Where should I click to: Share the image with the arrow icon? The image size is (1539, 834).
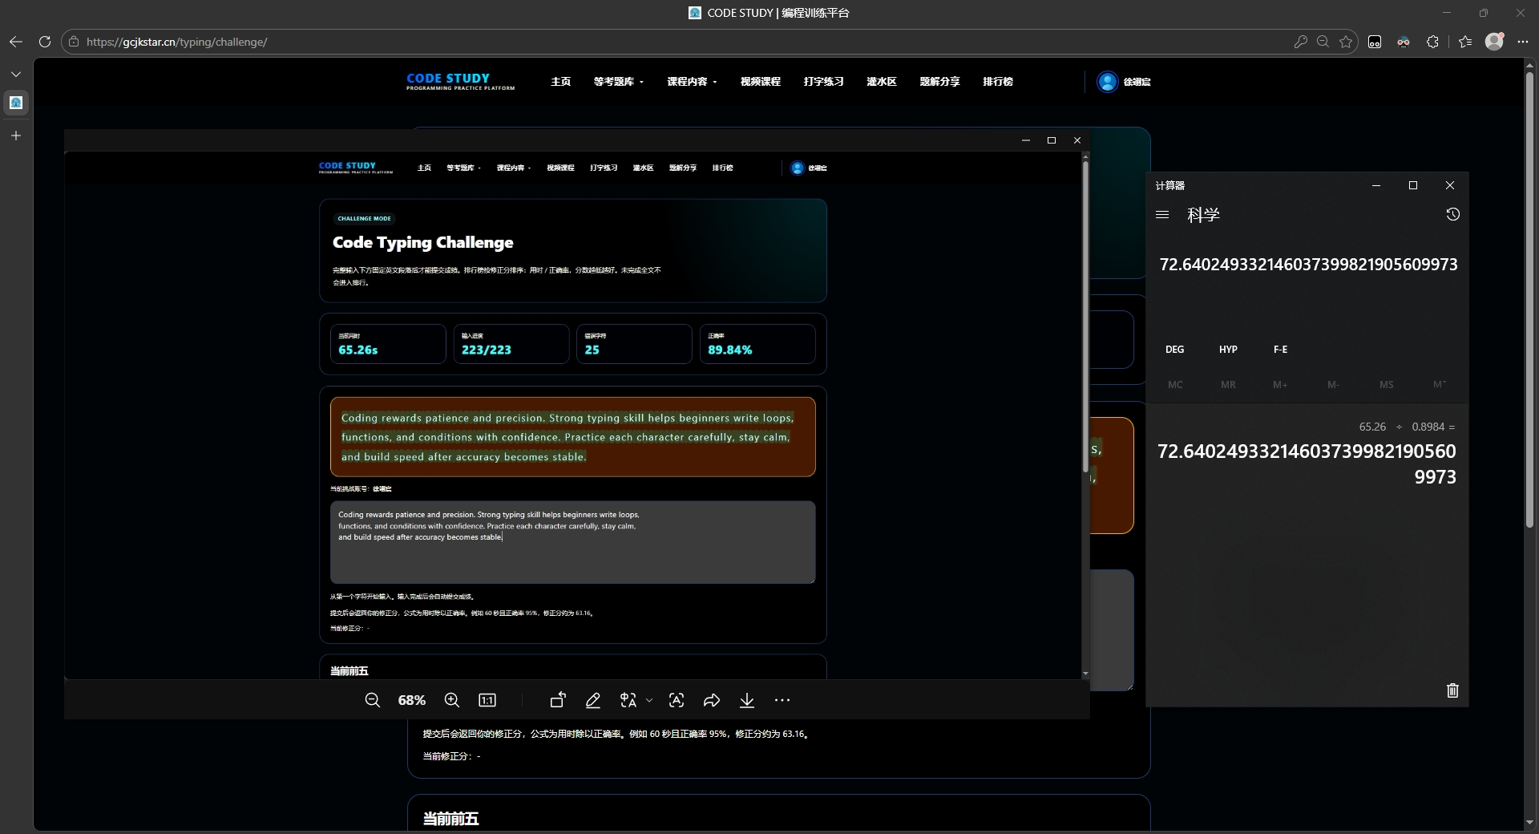(x=712, y=700)
